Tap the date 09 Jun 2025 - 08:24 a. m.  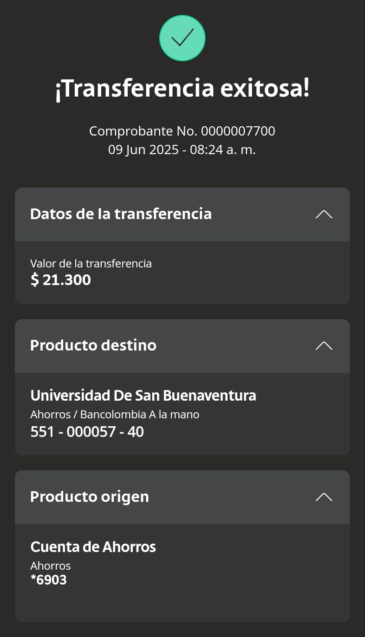click(x=182, y=150)
